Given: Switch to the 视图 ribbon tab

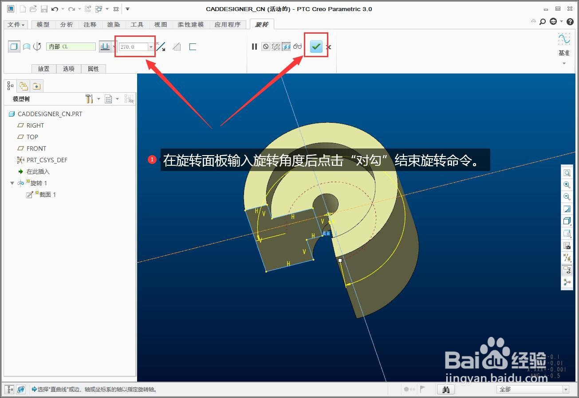Looking at the screenshot, I should click(x=161, y=24).
